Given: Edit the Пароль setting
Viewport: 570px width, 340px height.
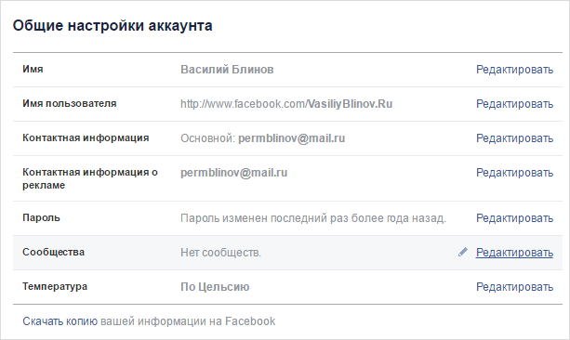Looking at the screenshot, I should [514, 218].
